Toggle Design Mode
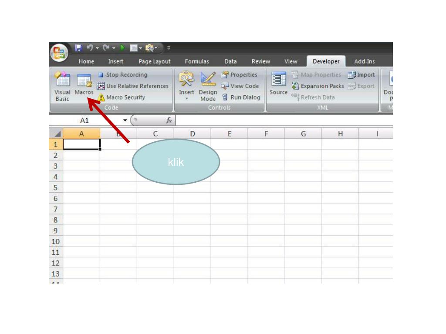Screen dimensions: 446x334 (208, 87)
